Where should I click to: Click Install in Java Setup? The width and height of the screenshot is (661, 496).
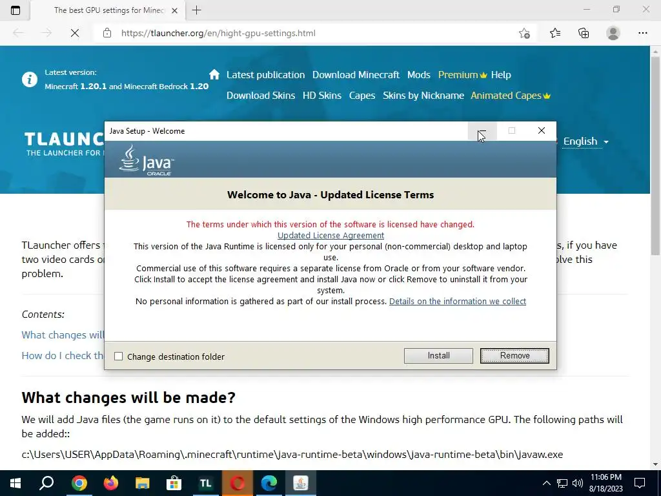coord(438,356)
